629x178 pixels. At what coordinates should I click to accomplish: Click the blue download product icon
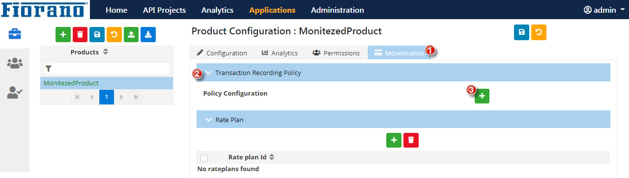coord(148,34)
